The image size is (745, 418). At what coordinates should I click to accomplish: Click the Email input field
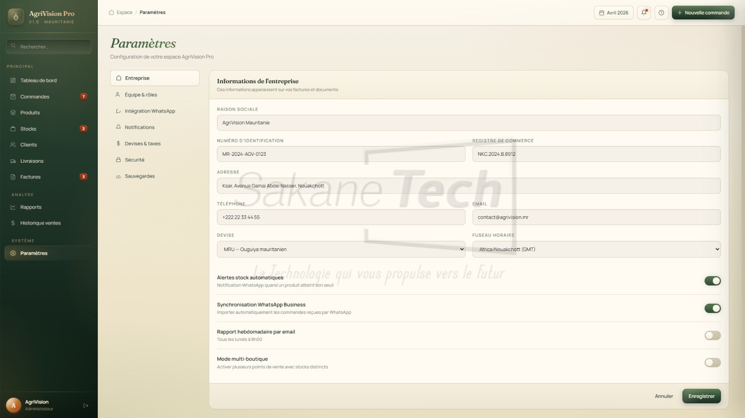coord(596,217)
